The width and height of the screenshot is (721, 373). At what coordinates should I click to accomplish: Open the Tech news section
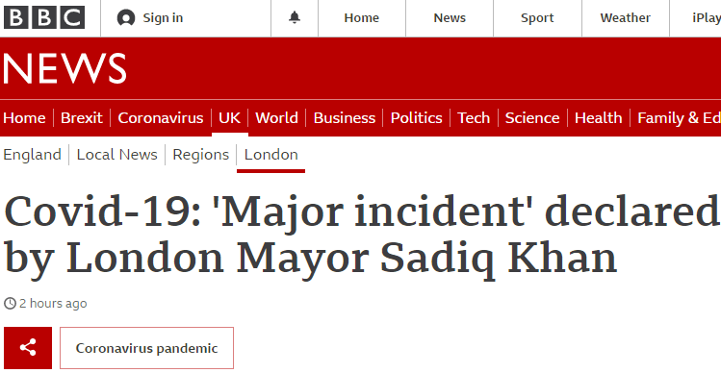coord(474,118)
